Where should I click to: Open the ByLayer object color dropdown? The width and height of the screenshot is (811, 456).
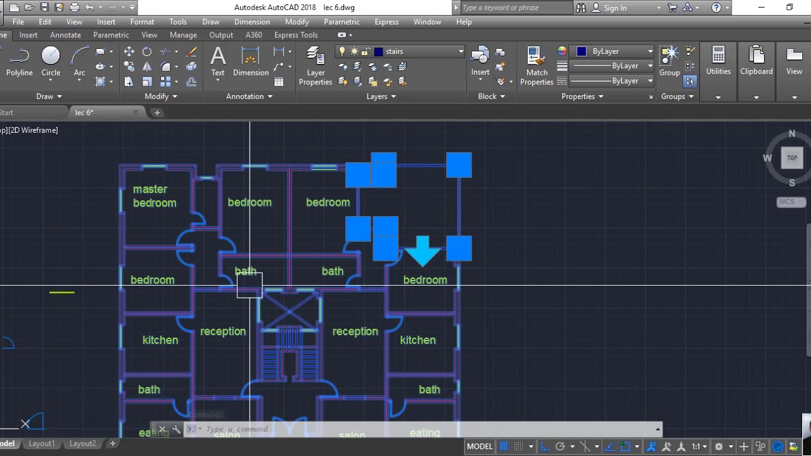coord(650,51)
